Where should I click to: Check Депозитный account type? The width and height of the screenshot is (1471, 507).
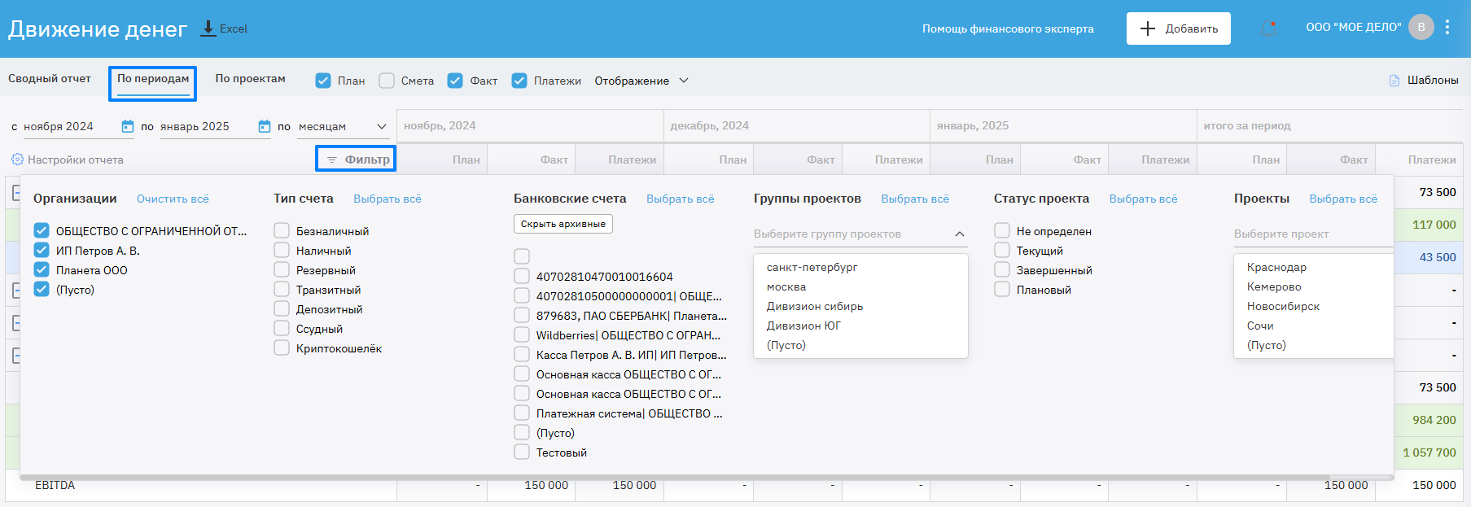click(x=282, y=308)
